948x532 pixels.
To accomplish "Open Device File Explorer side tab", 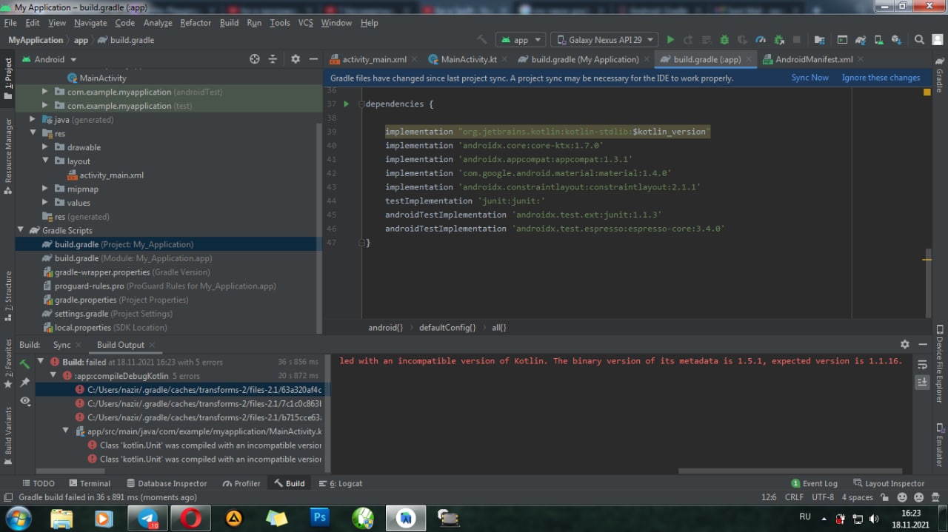I will click(x=939, y=364).
